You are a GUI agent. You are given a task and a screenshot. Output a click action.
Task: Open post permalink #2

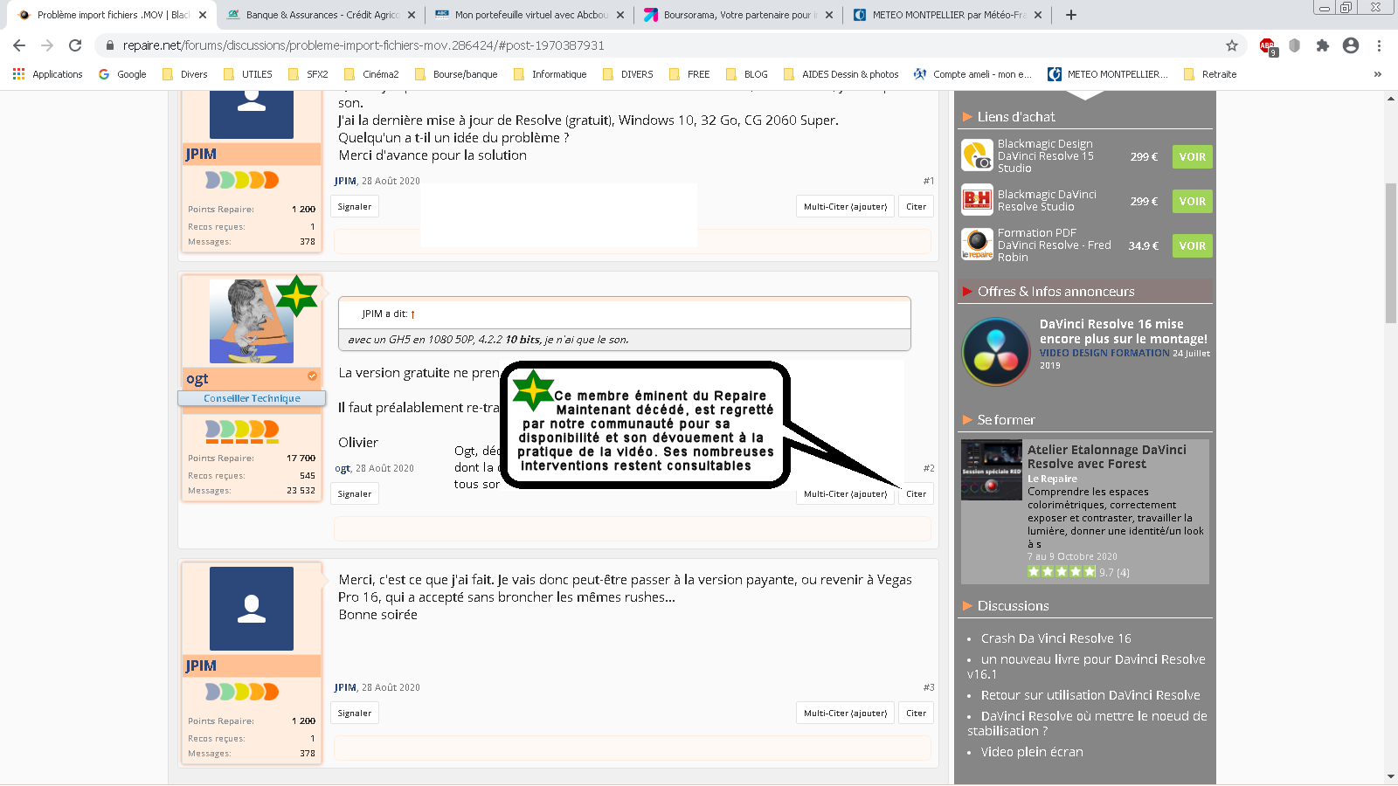click(x=929, y=469)
